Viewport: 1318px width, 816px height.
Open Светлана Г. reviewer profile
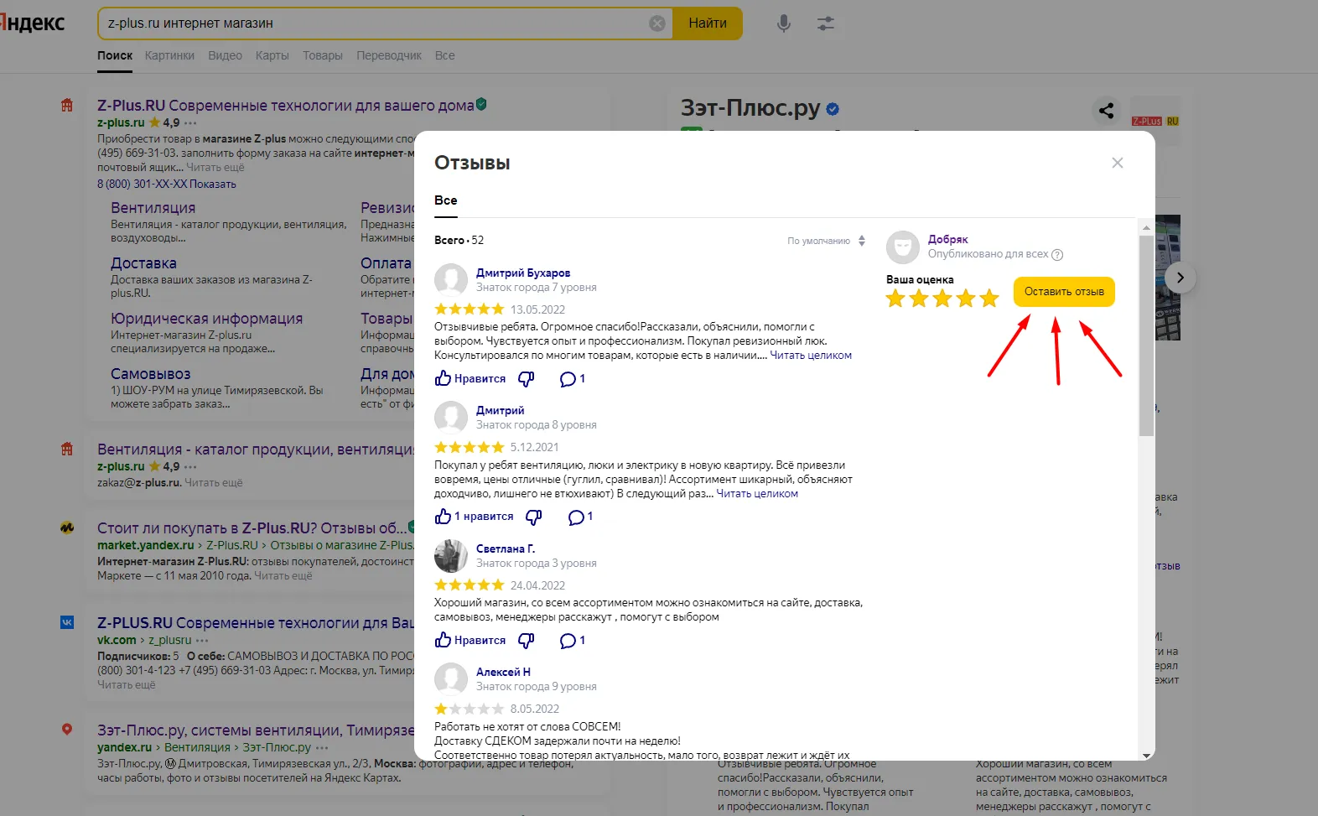pos(506,548)
